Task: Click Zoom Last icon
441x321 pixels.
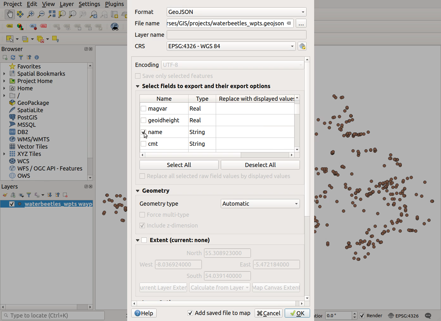Action: coord(93,14)
